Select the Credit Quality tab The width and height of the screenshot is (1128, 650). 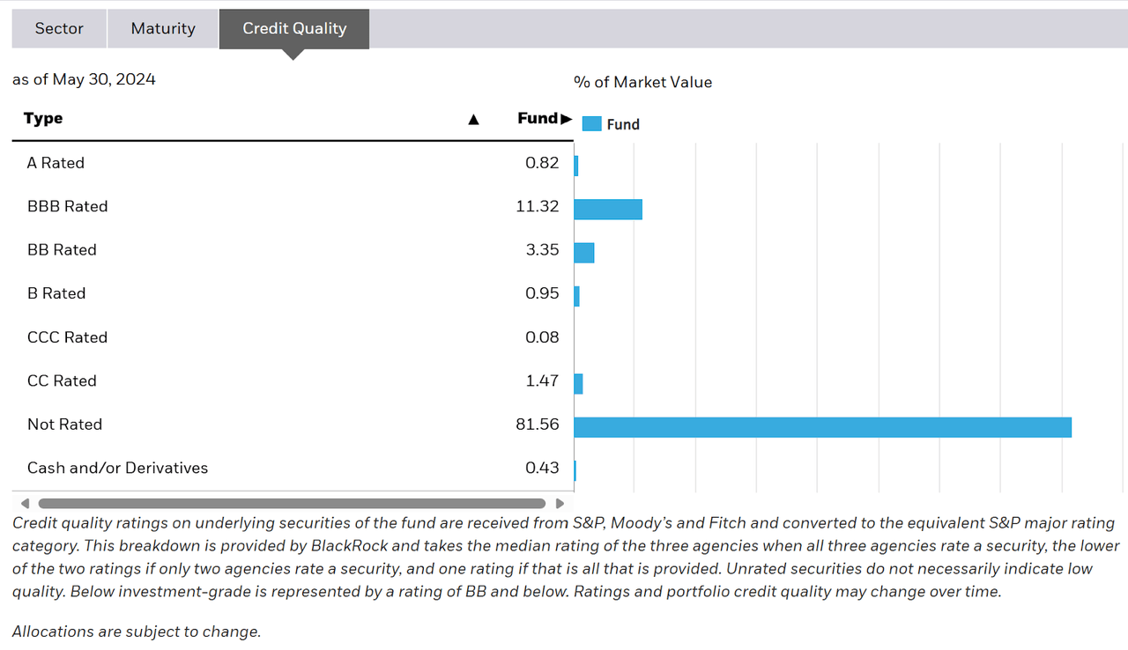(x=294, y=28)
